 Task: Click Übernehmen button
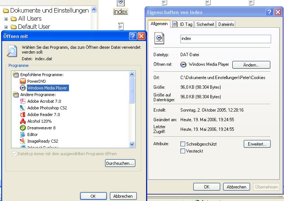click(266, 187)
